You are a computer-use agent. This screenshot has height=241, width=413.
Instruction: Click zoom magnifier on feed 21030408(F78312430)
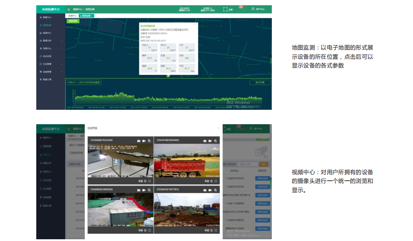149,141
